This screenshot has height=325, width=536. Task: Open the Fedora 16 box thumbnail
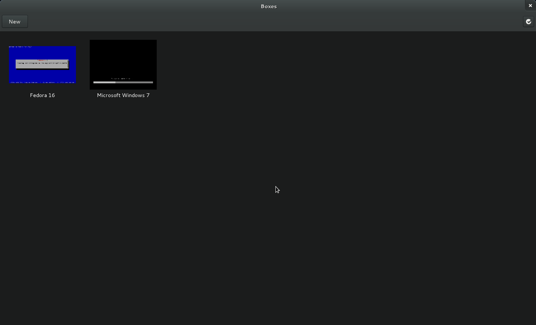(x=42, y=65)
